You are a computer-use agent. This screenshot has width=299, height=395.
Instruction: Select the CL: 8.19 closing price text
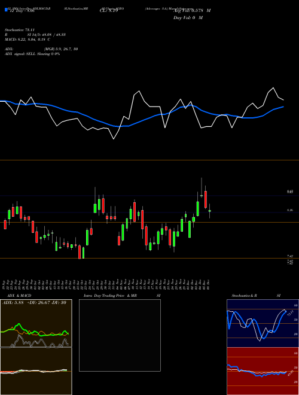pos(109,11)
